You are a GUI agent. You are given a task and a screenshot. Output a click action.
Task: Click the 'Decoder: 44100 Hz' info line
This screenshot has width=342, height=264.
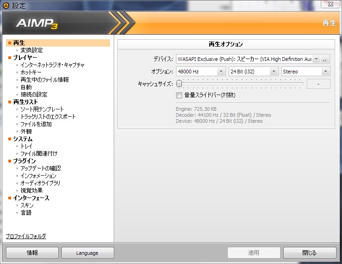(223, 115)
